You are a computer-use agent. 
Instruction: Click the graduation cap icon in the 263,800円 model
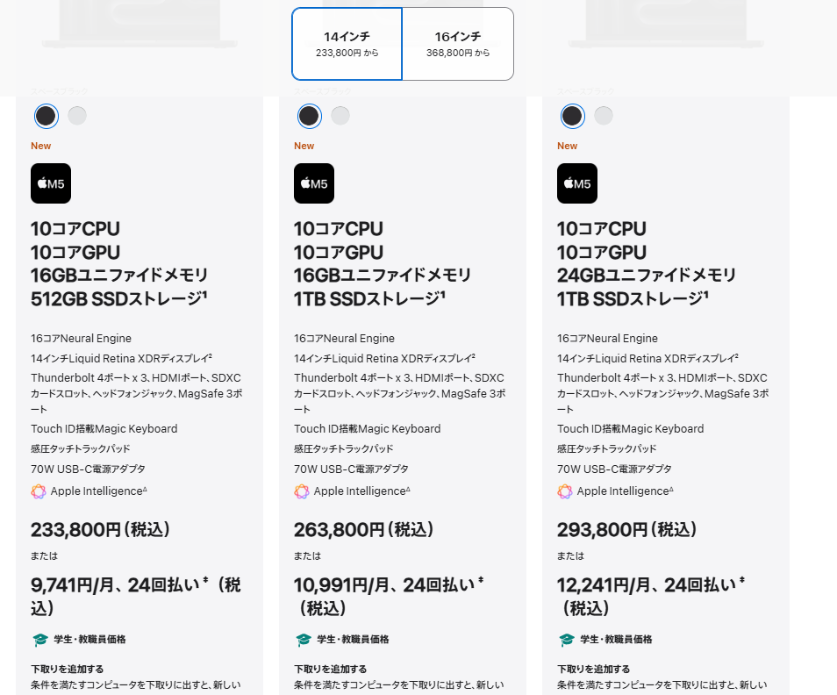click(x=303, y=640)
